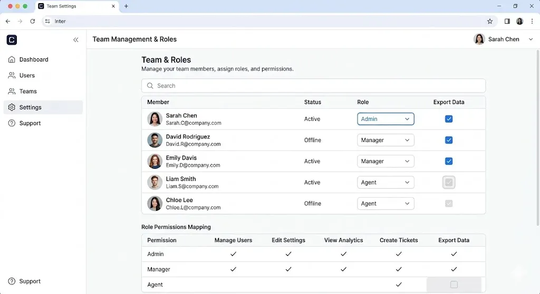Click the browser address bar
Viewport: 540px width, 294px height.
click(268, 21)
